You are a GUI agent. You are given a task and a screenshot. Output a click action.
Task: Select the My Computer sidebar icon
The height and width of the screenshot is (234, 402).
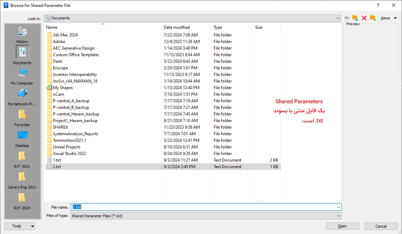(22, 73)
